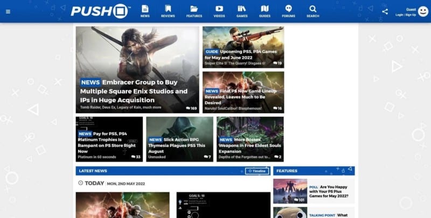Click the 33 comments count on Platinum Trophies story
431x218 pixels.
click(x=136, y=157)
